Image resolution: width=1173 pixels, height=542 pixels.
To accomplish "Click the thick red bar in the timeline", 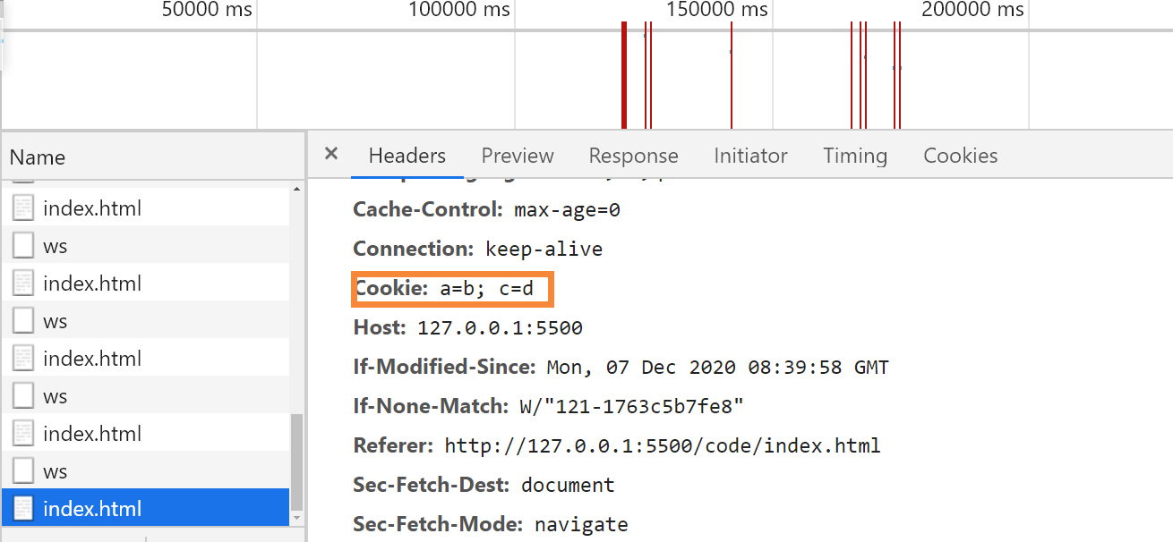I will click(624, 76).
